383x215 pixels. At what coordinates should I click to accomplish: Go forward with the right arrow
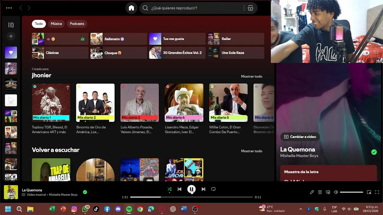pyautogui.click(x=29, y=8)
